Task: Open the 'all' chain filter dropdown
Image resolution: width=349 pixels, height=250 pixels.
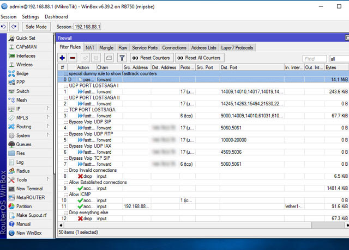Action: 339,59
